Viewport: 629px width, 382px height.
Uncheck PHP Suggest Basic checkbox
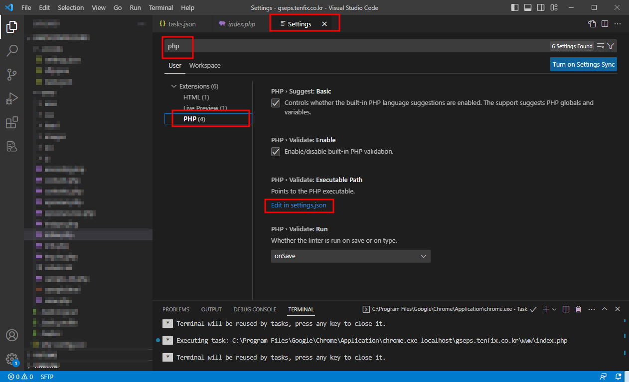(x=276, y=103)
